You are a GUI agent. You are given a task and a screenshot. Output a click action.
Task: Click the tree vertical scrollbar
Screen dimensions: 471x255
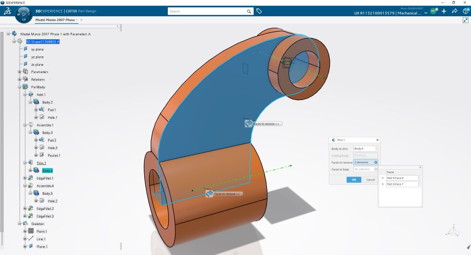click(2, 132)
